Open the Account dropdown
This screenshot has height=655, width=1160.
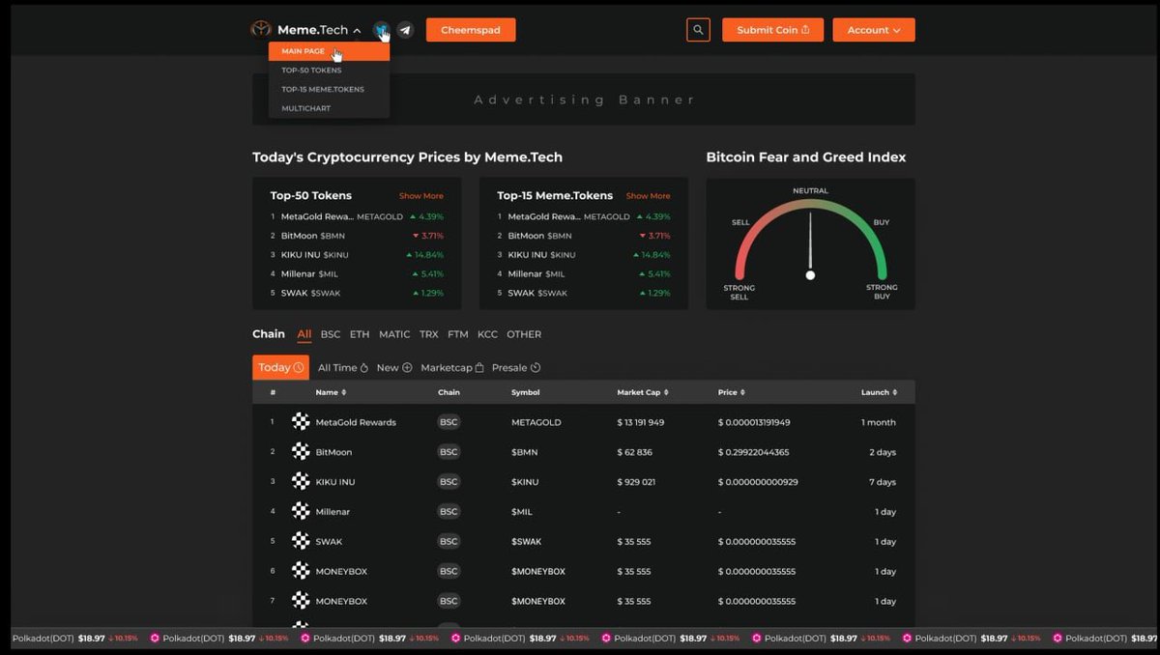(874, 30)
